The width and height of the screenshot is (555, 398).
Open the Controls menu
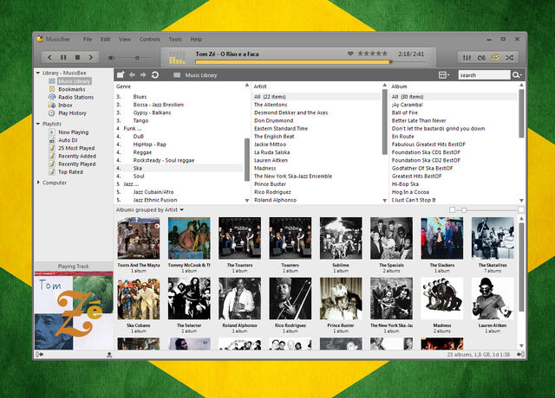coord(150,39)
